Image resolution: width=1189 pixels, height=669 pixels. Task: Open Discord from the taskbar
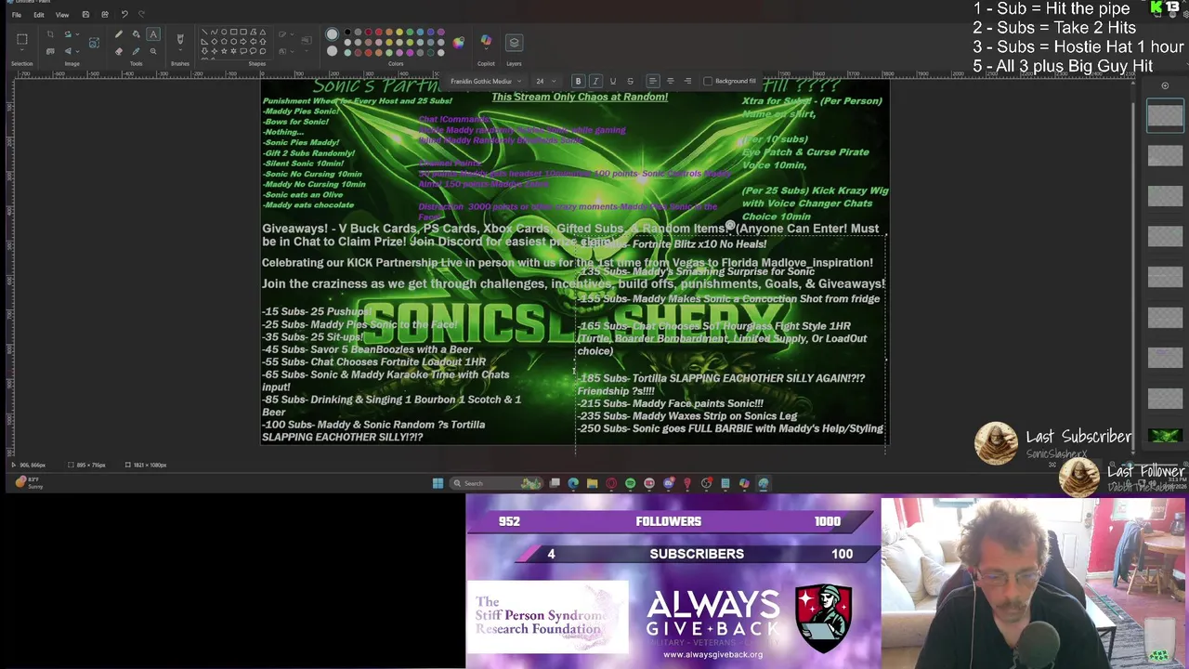(x=668, y=483)
